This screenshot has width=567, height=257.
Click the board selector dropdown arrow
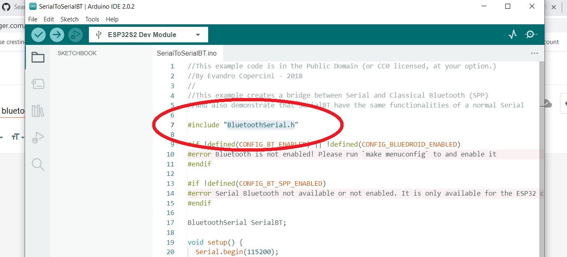click(198, 35)
